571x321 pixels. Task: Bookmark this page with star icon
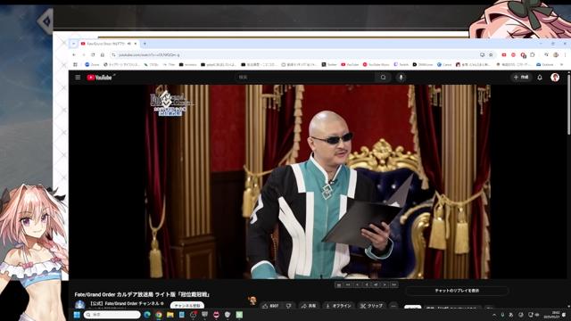click(491, 54)
